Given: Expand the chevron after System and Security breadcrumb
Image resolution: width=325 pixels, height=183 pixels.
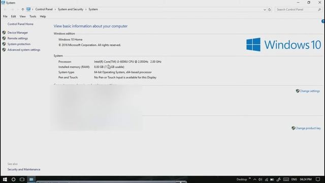Looking at the screenshot, I should (86, 9).
